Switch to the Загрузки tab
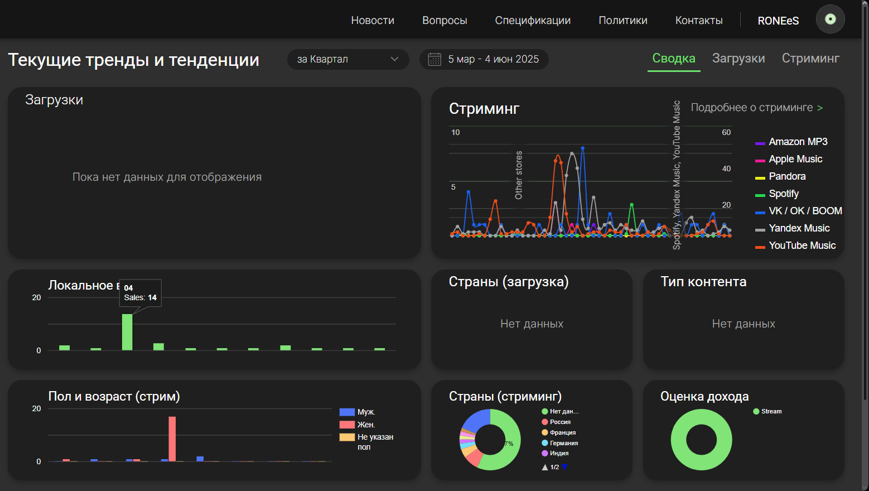Image resolution: width=869 pixels, height=491 pixels. point(738,59)
